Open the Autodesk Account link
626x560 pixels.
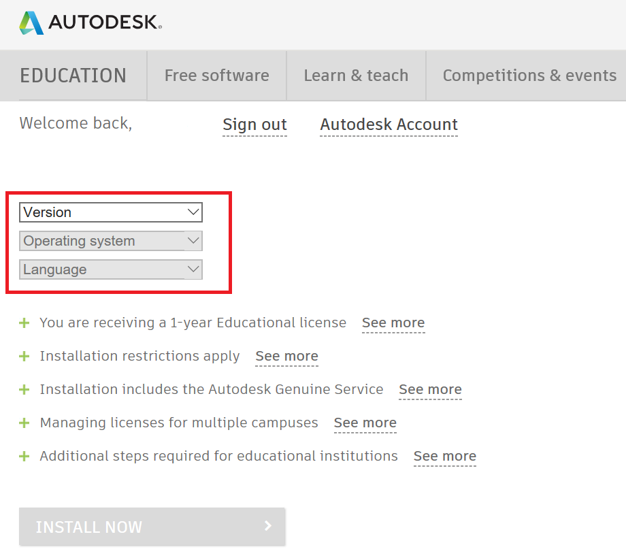pos(389,125)
